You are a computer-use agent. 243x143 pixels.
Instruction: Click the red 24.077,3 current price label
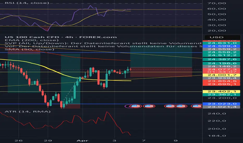click(221, 70)
